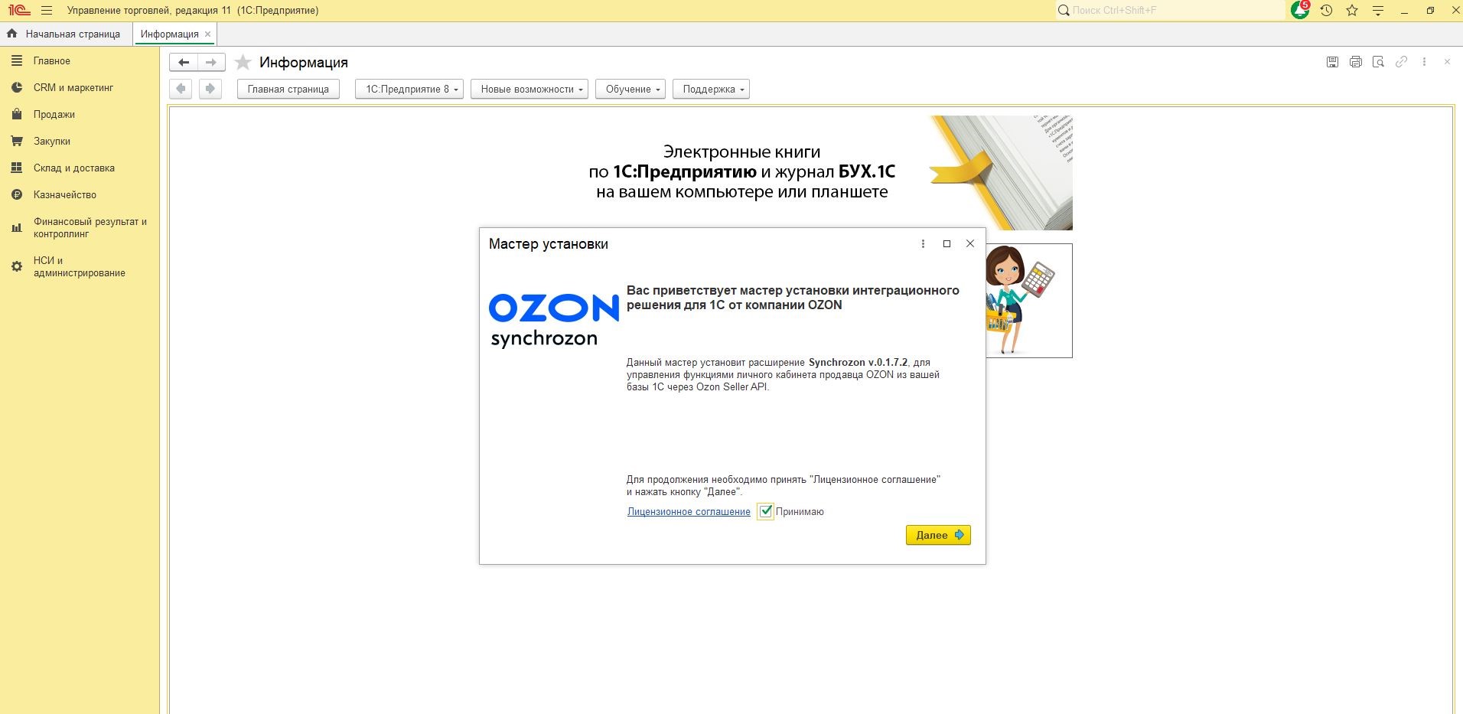1463x714 pixels.
Task: Open the Лицензионное соглашение link
Action: coord(689,512)
